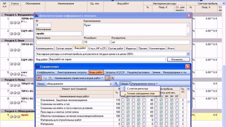Switch to Лимитированные затраты tab in Справочники
The image size is (226, 127).
(72, 72)
